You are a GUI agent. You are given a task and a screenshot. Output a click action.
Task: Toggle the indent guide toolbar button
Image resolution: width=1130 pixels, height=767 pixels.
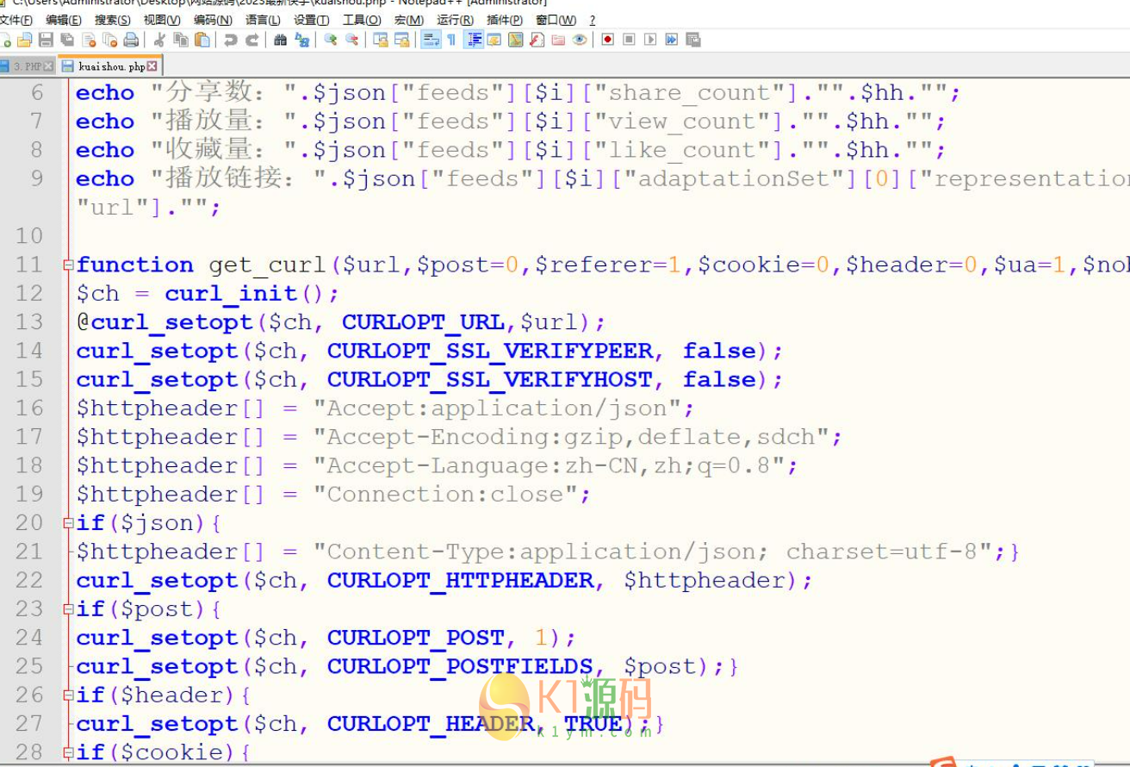tap(473, 40)
